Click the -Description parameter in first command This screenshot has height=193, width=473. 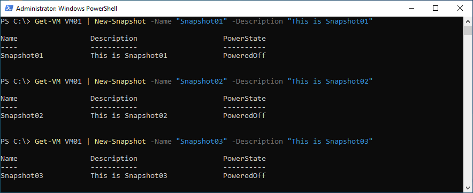click(257, 21)
